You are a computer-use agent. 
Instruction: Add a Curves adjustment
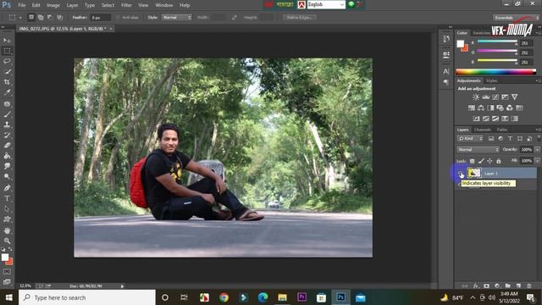tap(495, 97)
